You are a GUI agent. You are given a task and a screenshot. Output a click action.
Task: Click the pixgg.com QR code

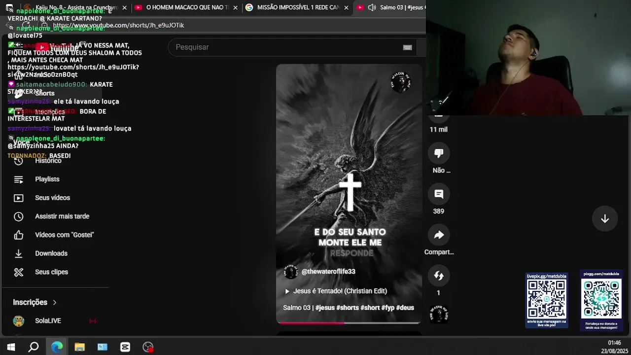(601, 299)
